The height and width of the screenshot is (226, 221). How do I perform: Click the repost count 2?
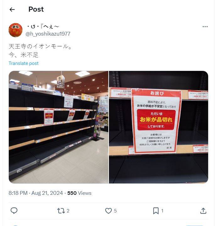coord(68,211)
